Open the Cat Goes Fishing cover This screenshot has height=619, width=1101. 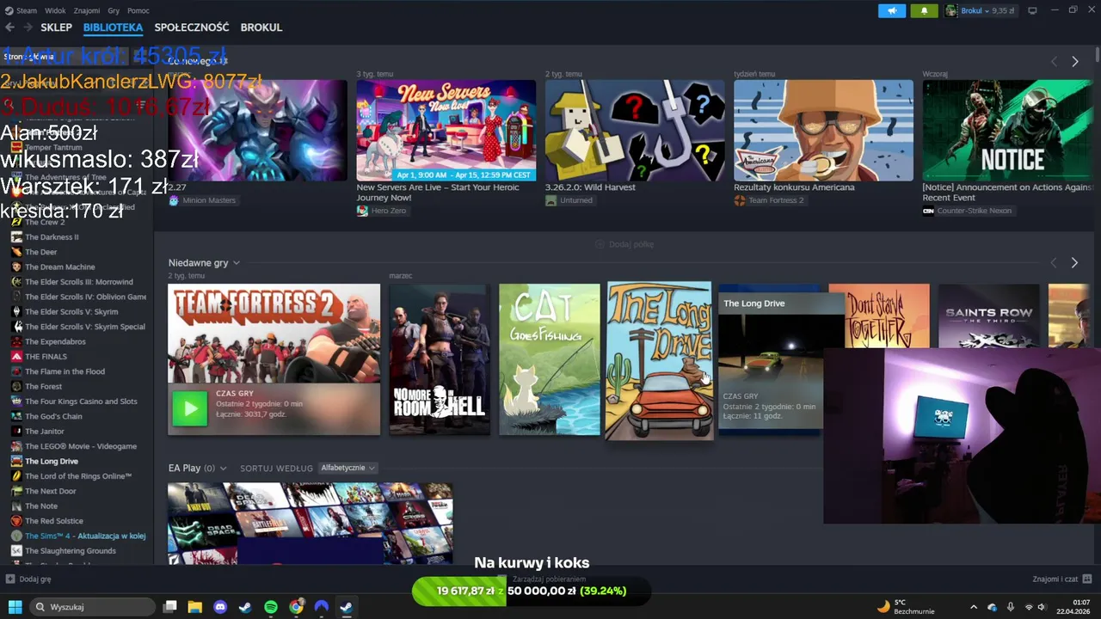(550, 359)
